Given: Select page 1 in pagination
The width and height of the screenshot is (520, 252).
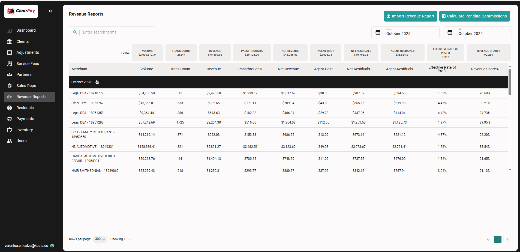Looking at the screenshot, I should pyautogui.click(x=498, y=239).
